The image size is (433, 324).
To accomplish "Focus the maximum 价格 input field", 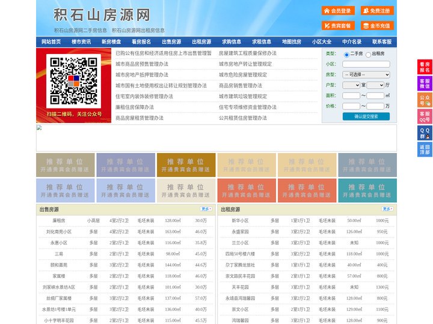I will (x=375, y=106).
